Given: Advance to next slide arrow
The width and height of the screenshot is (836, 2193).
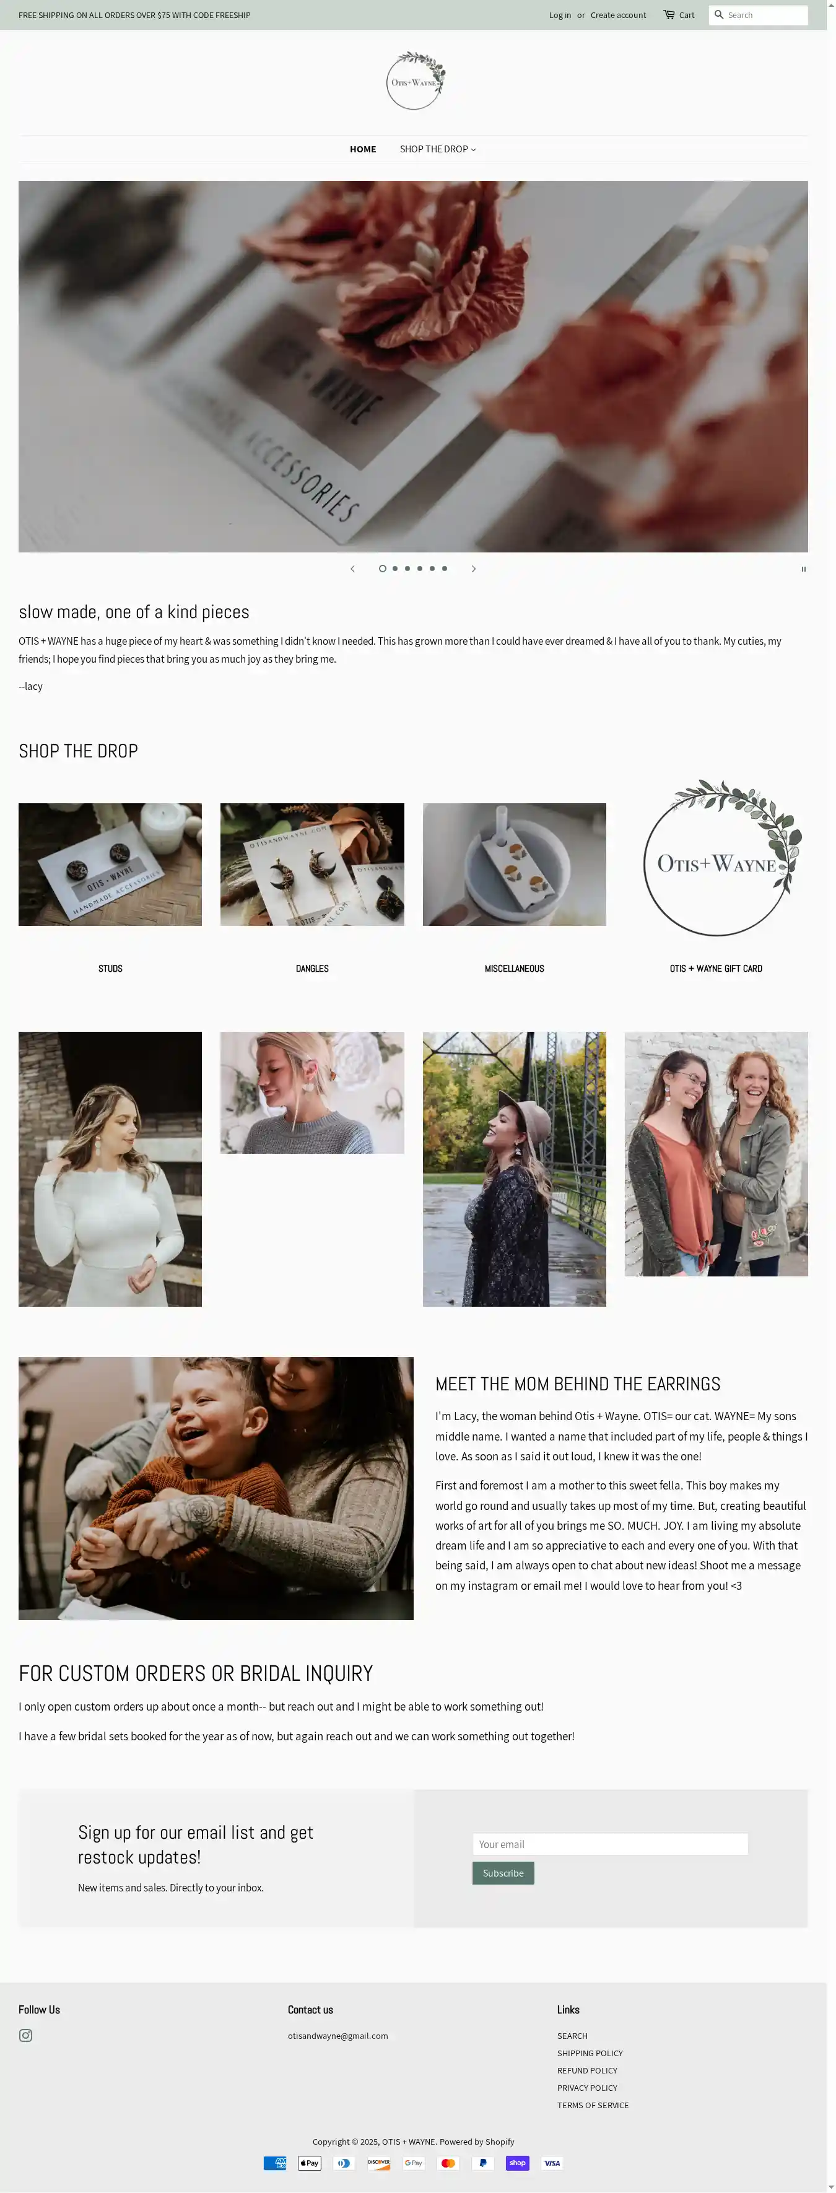Looking at the screenshot, I should coord(473,569).
